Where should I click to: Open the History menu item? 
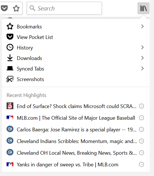(x=76, y=47)
